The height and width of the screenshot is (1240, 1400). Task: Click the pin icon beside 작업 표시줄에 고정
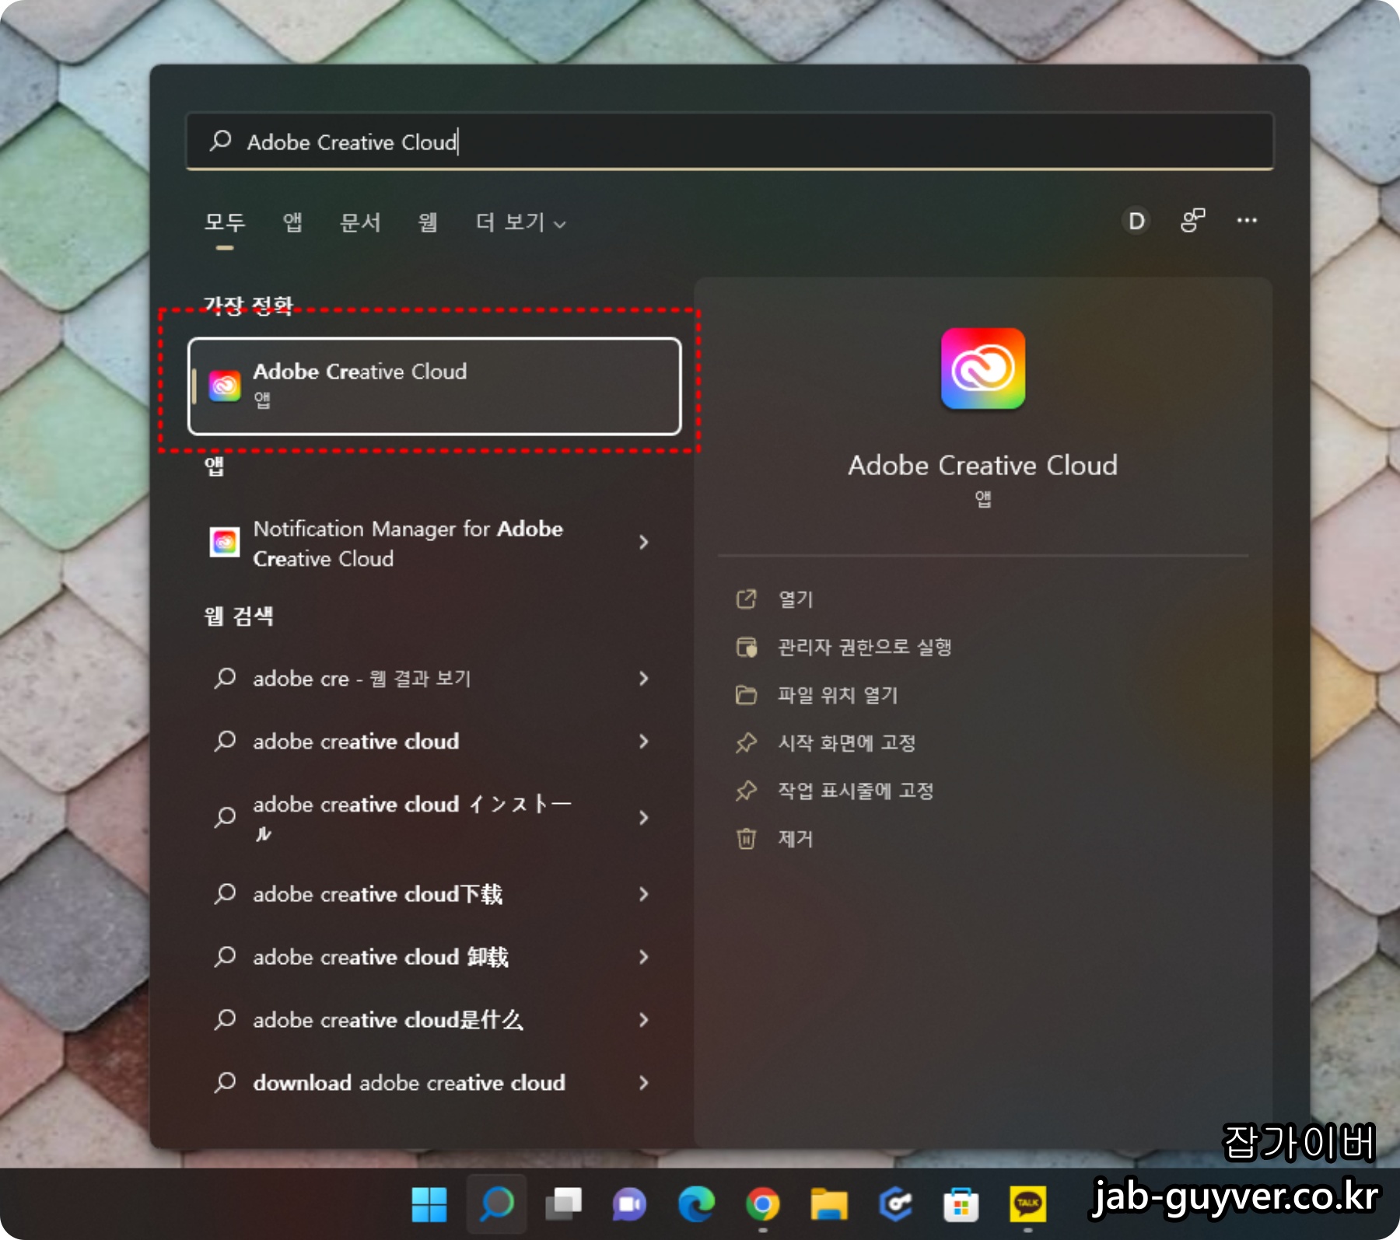click(x=746, y=791)
